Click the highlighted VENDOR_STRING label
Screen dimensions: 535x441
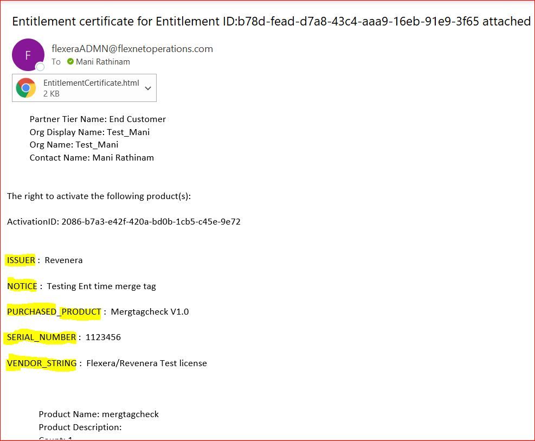(42, 363)
